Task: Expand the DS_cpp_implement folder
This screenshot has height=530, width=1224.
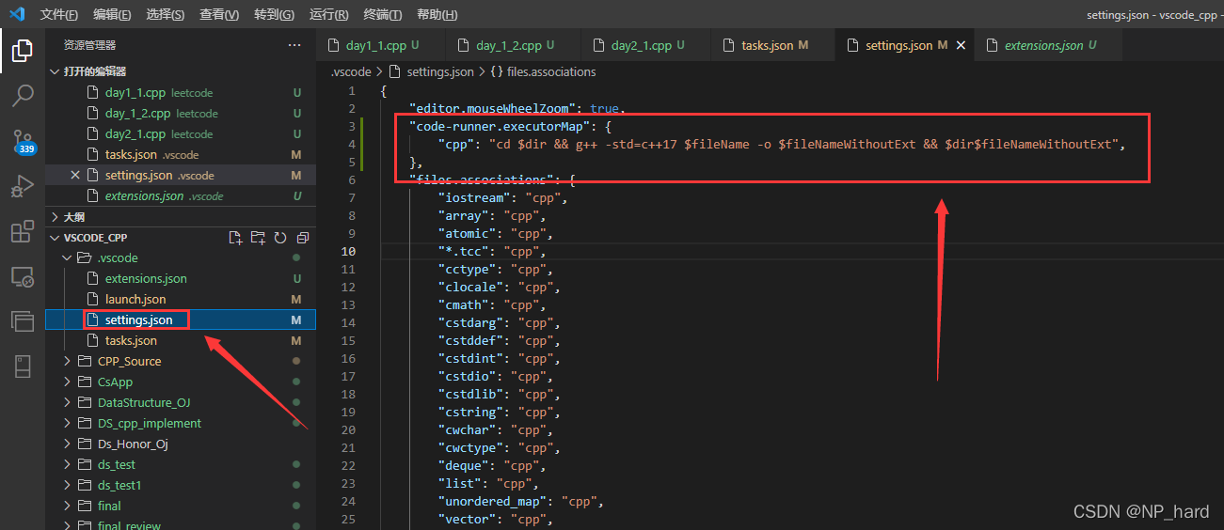Action: point(179,423)
